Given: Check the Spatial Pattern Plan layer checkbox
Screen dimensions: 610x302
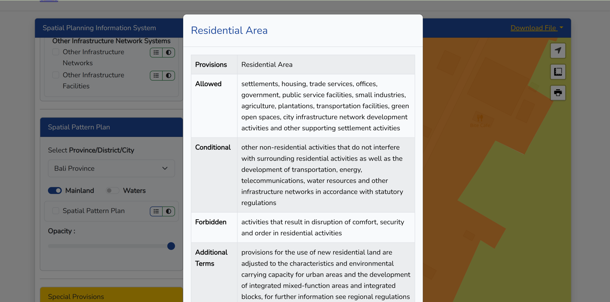Looking at the screenshot, I should click(56, 211).
